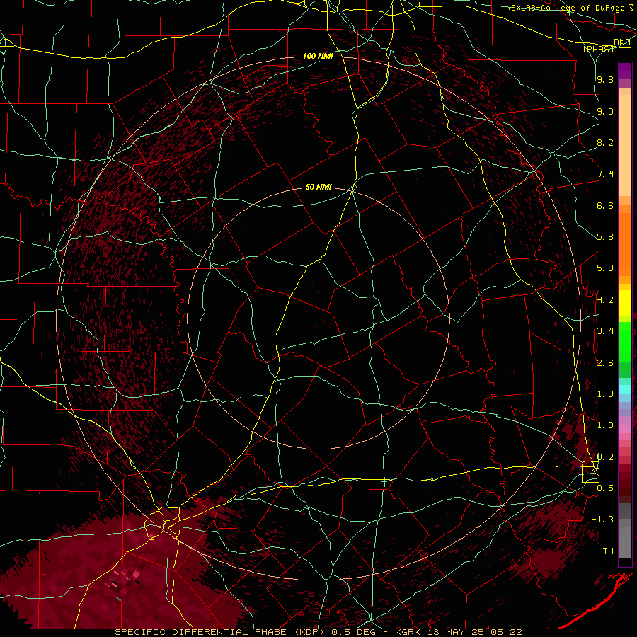The height and width of the screenshot is (637, 637).
Task: Click the 1.8 value on the scale
Action: 605,394
